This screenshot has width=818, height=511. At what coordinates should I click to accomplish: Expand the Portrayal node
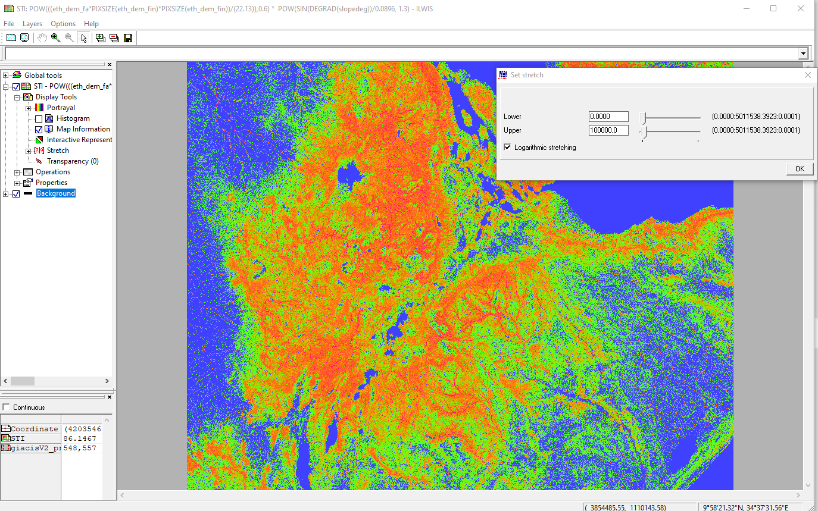(x=28, y=108)
